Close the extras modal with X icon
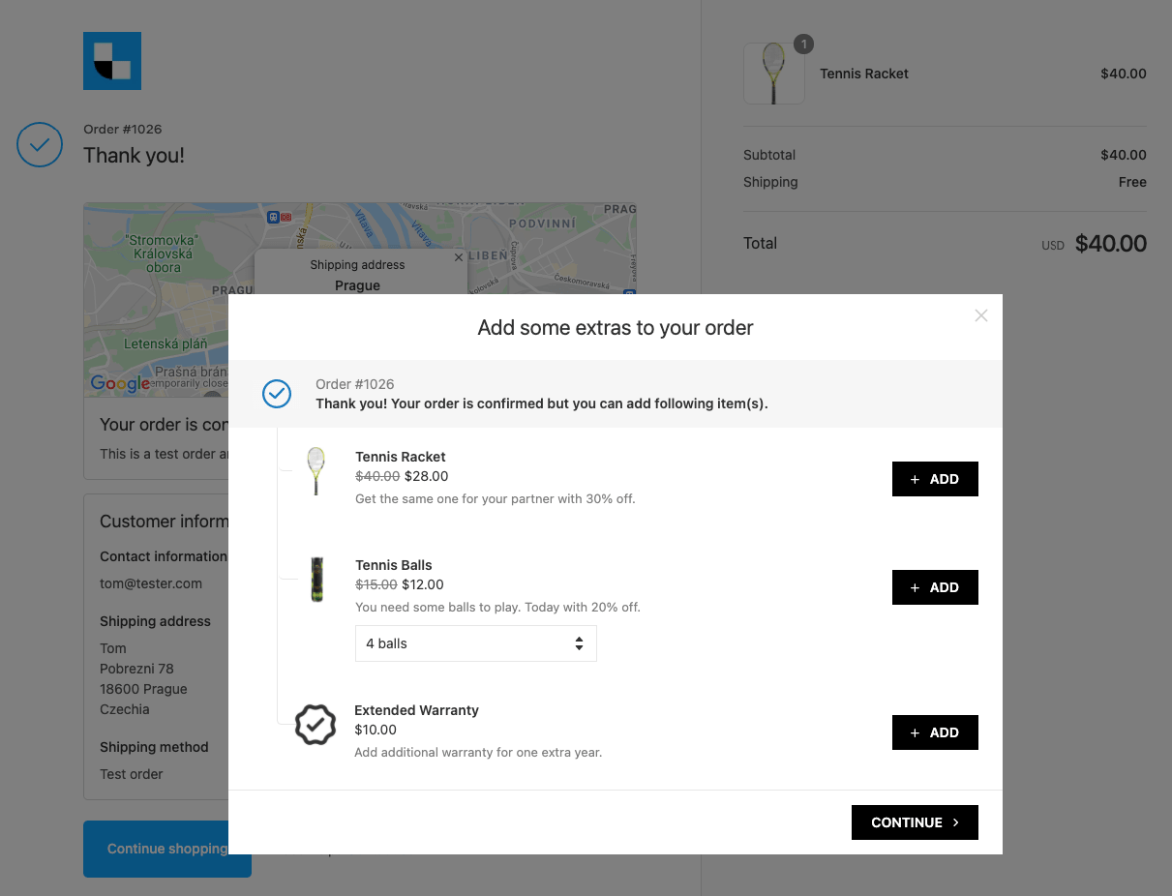 (x=981, y=315)
